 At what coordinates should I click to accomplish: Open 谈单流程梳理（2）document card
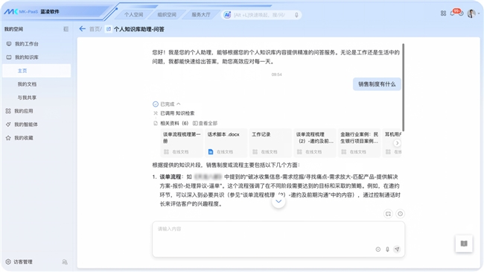[x=315, y=143]
